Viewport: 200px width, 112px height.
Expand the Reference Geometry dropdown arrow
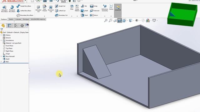coord(105,16)
